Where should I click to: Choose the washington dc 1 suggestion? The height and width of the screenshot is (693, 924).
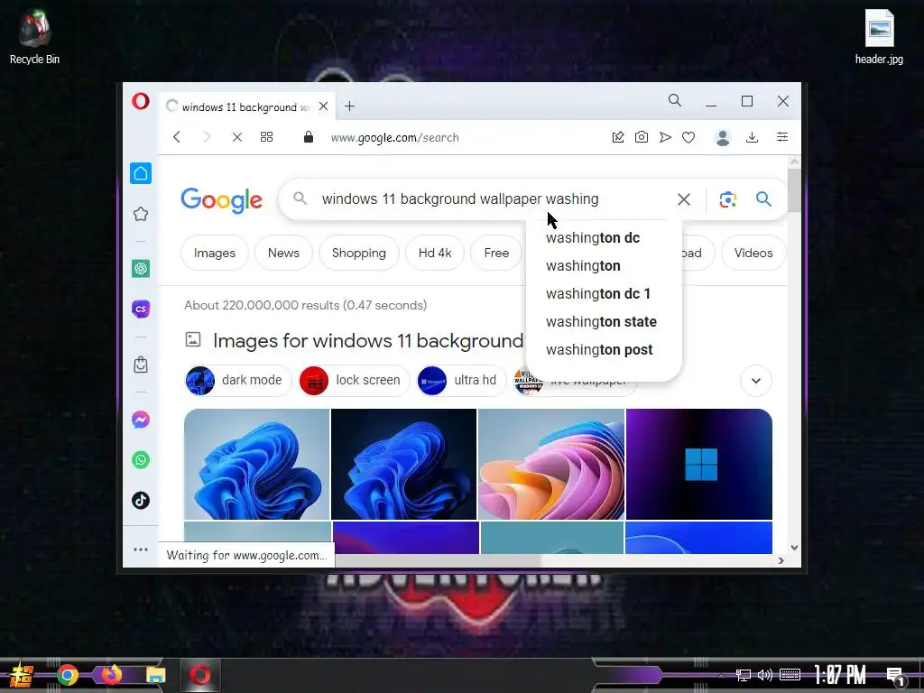[x=604, y=293]
